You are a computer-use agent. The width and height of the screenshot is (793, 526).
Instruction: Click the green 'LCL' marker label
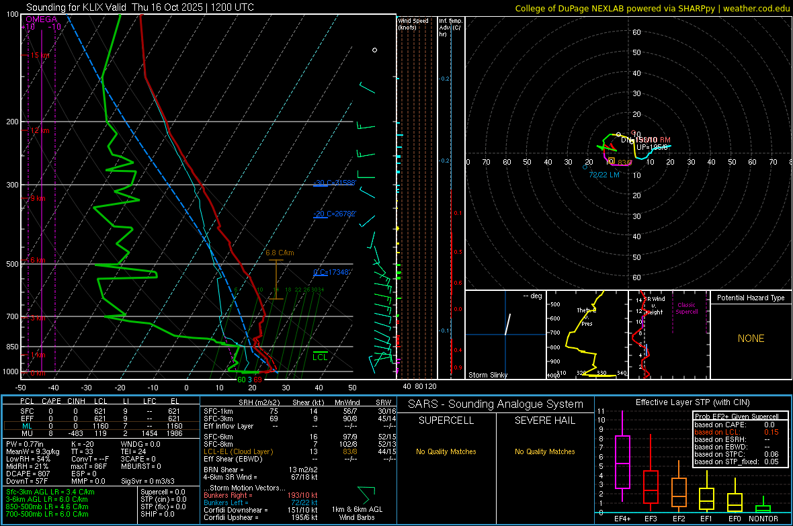click(x=320, y=357)
